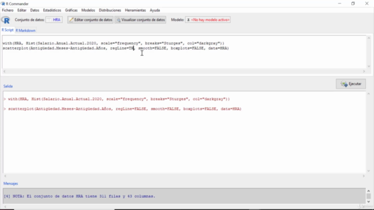Viewport: 374px width, 210px height.
Task: Open the Datos menu
Action: pyautogui.click(x=34, y=10)
